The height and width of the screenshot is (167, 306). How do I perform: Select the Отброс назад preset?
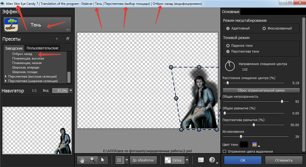coord(22,54)
